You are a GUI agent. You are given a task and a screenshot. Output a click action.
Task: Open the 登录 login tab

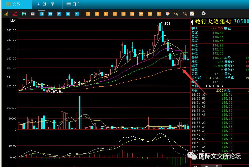coord(47,4)
